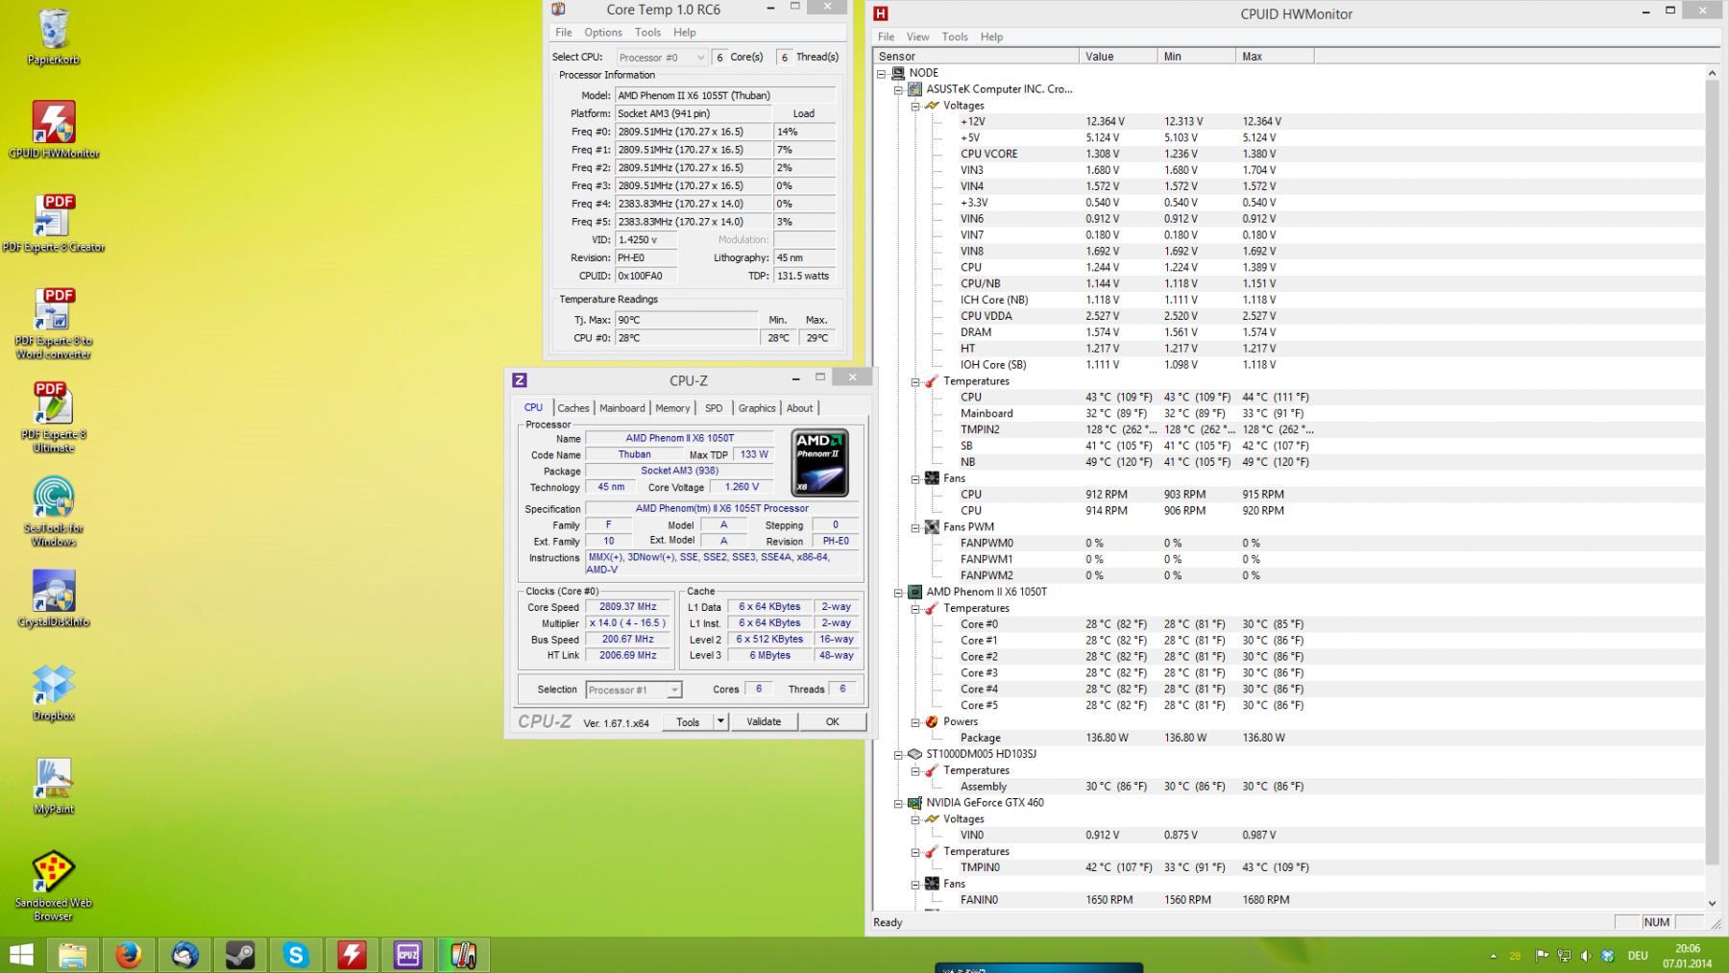Collapse the Powers group
Viewport: 1729px width, 973px height.
coord(915,722)
